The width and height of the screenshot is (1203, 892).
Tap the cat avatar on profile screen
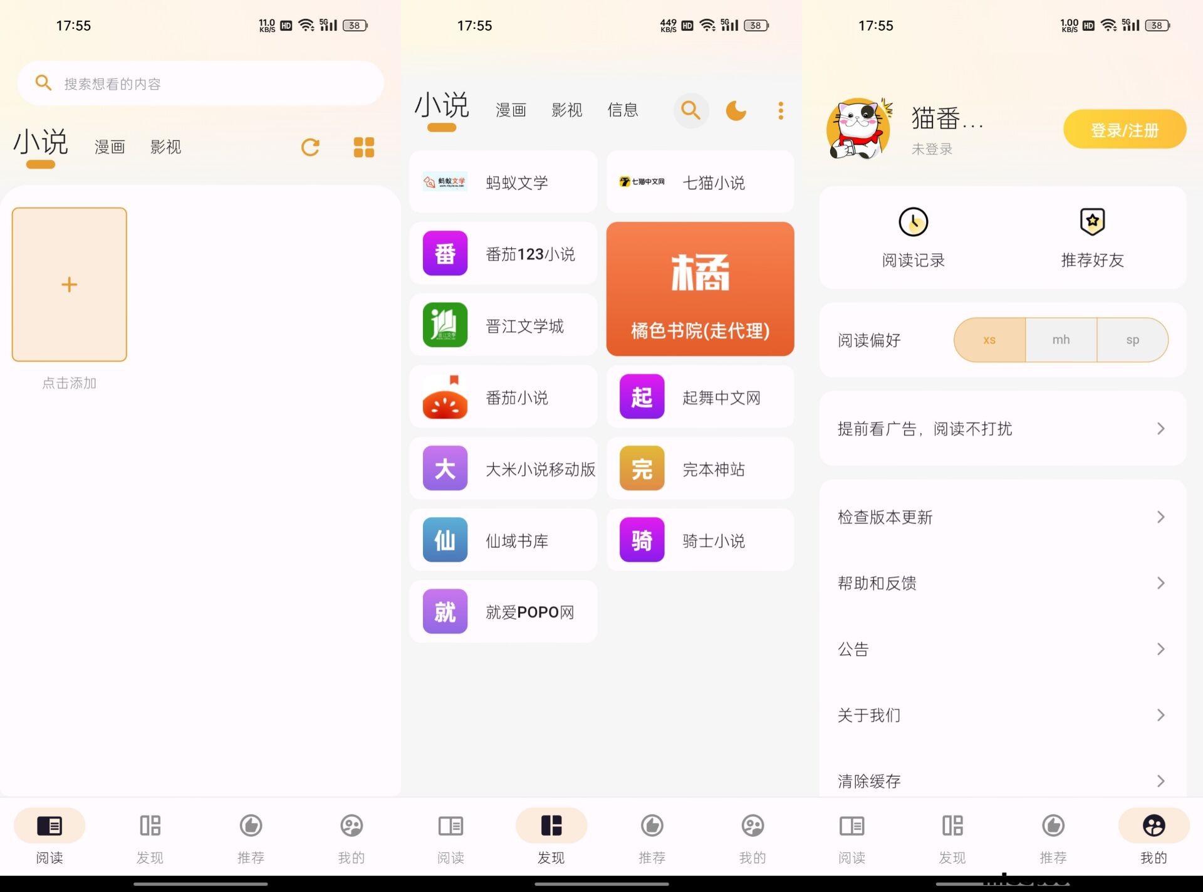[x=859, y=129]
